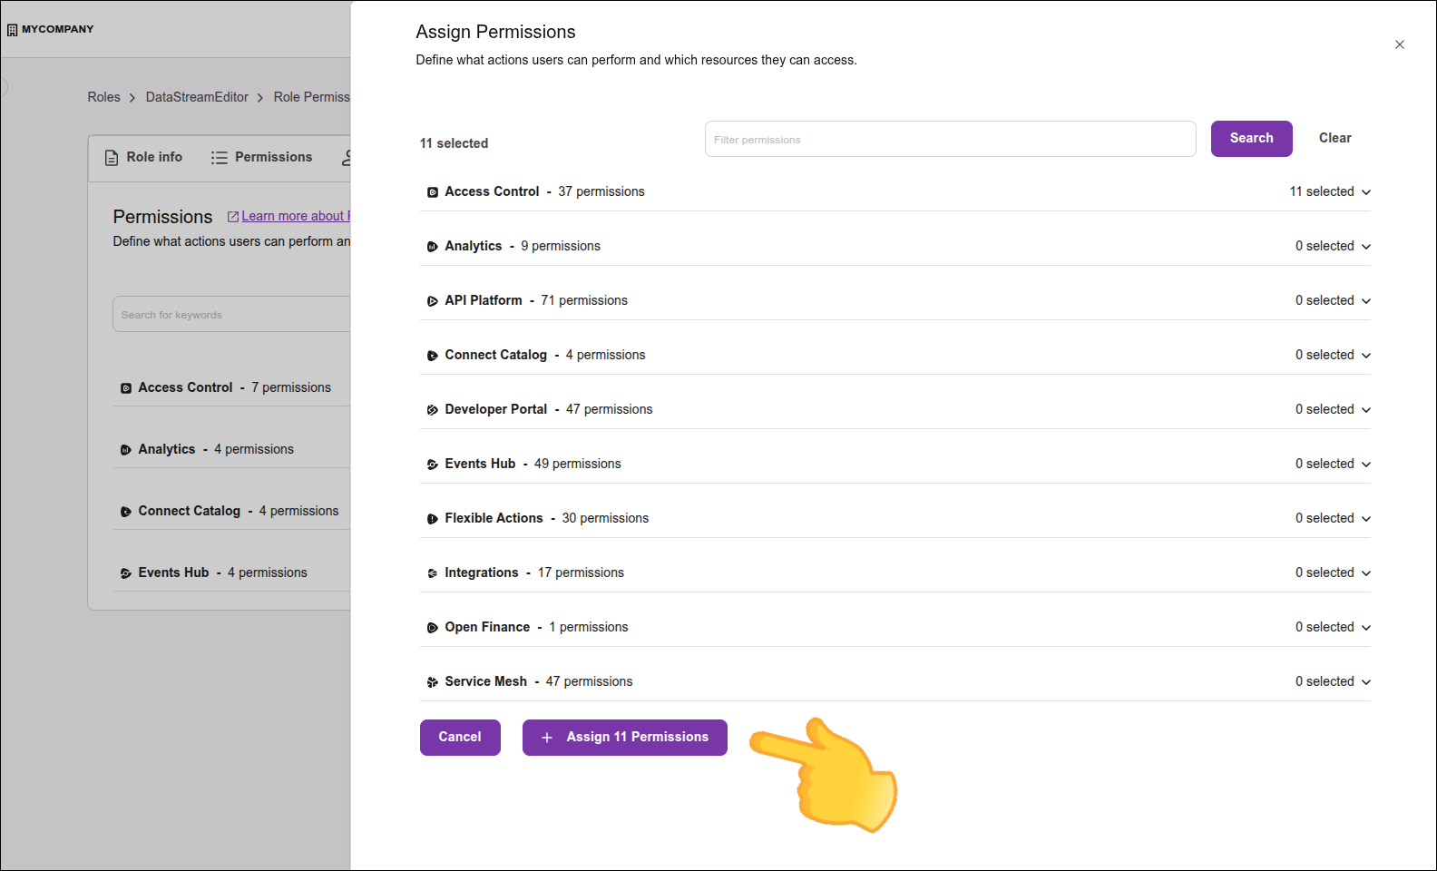The image size is (1437, 871).
Task: Click the Events Hub icon in the modal
Action: click(x=432, y=464)
